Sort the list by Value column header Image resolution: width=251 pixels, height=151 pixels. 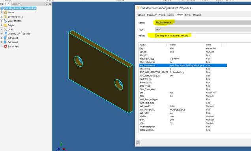(187, 45)
